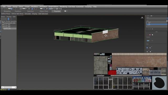Open the Scene Explorer Edit menu
Viewport: 168px width, 95px height.
coord(14,17)
